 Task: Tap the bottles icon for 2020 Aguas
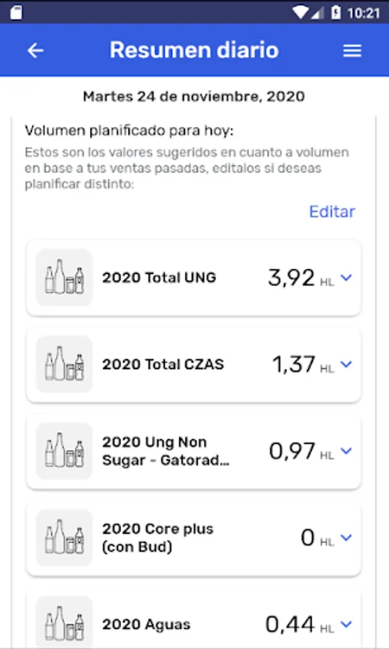(64, 623)
